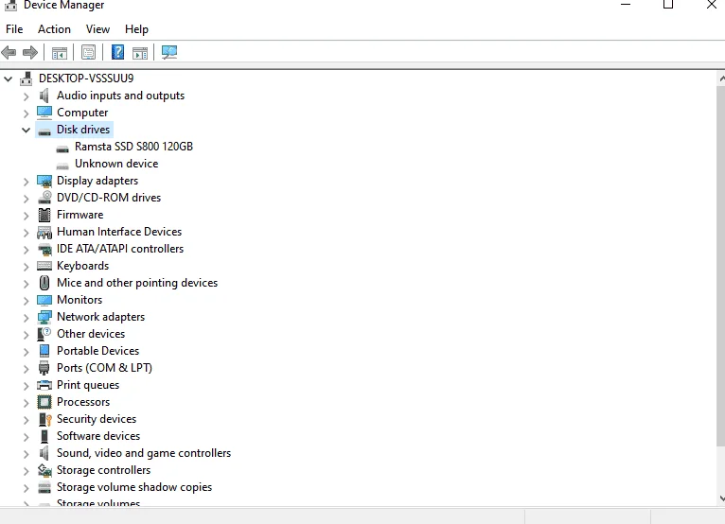The width and height of the screenshot is (725, 524).
Task: Toggle the action pane toolbar icon
Action: [x=140, y=53]
